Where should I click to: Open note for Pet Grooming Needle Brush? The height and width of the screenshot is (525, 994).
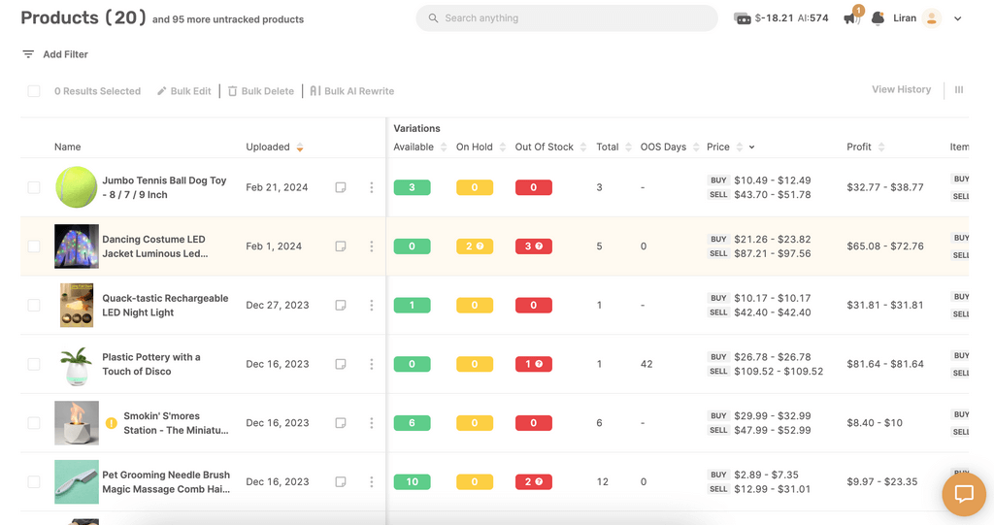pos(341,482)
